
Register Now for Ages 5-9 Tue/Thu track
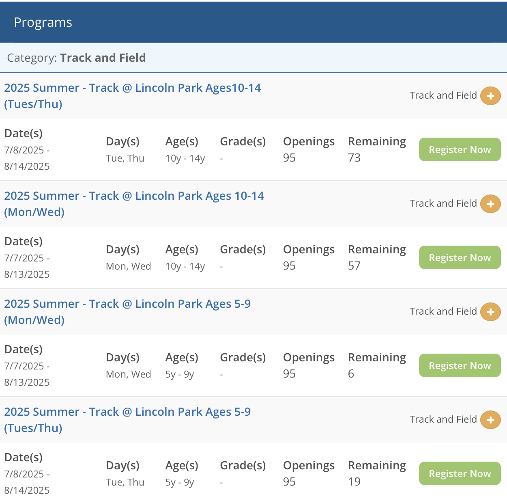click(x=460, y=473)
